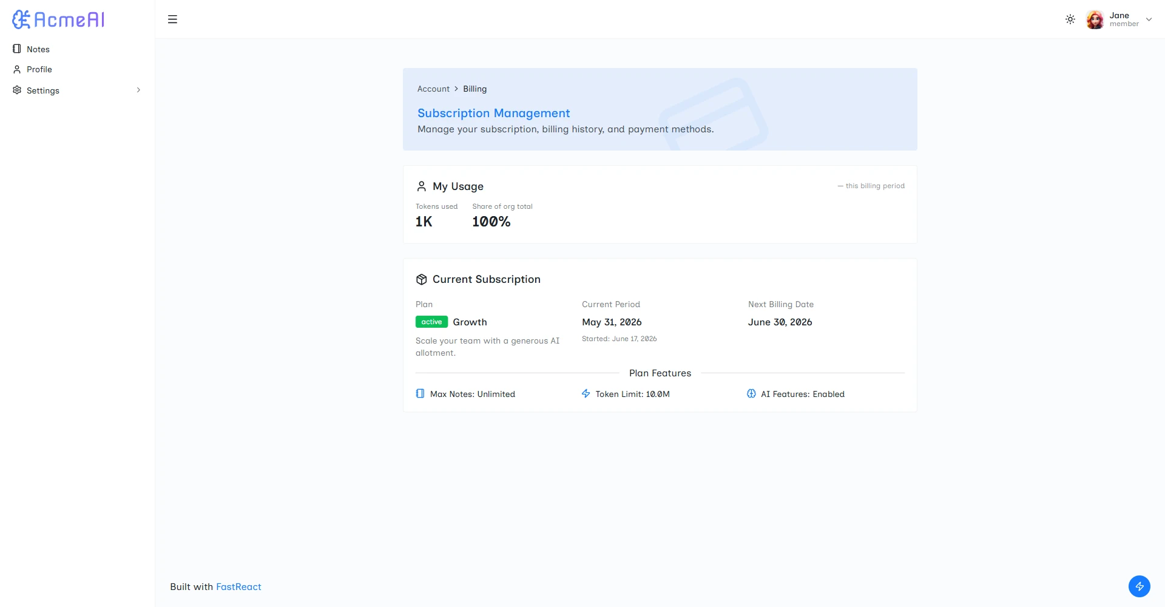The height and width of the screenshot is (607, 1165).
Task: Click the '100%' share of org total
Action: pyautogui.click(x=491, y=222)
